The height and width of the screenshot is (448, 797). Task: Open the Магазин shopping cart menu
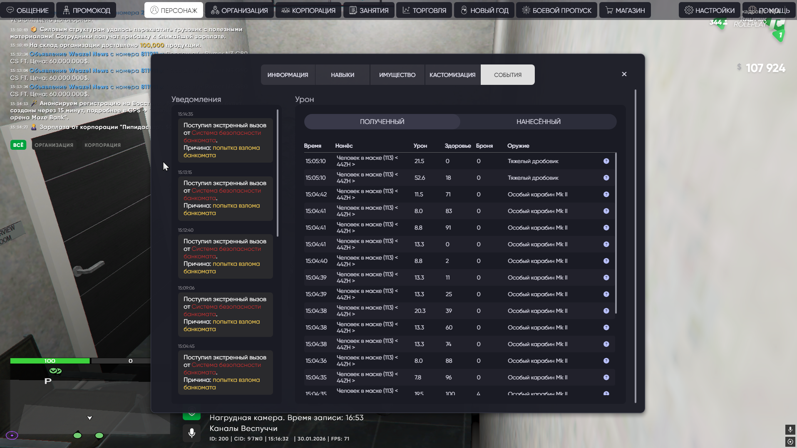click(x=625, y=10)
